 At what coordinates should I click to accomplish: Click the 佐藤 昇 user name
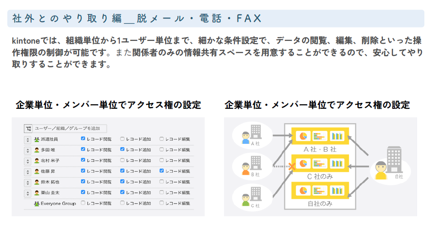(48, 171)
